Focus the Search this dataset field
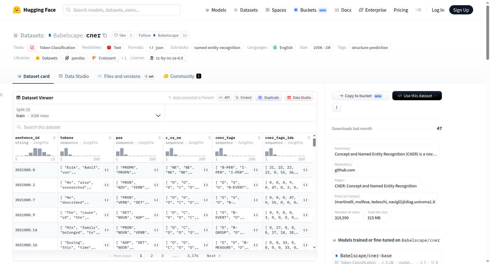The image size is (490, 264). 165,127
